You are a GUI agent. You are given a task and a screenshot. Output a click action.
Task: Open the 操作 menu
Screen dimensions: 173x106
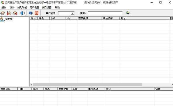[x=4, y=8]
